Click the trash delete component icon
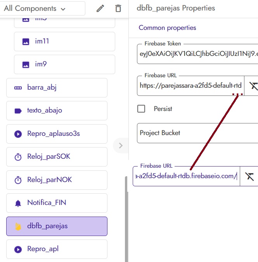Image resolution: width=258 pixels, height=262 pixels. coord(118,9)
